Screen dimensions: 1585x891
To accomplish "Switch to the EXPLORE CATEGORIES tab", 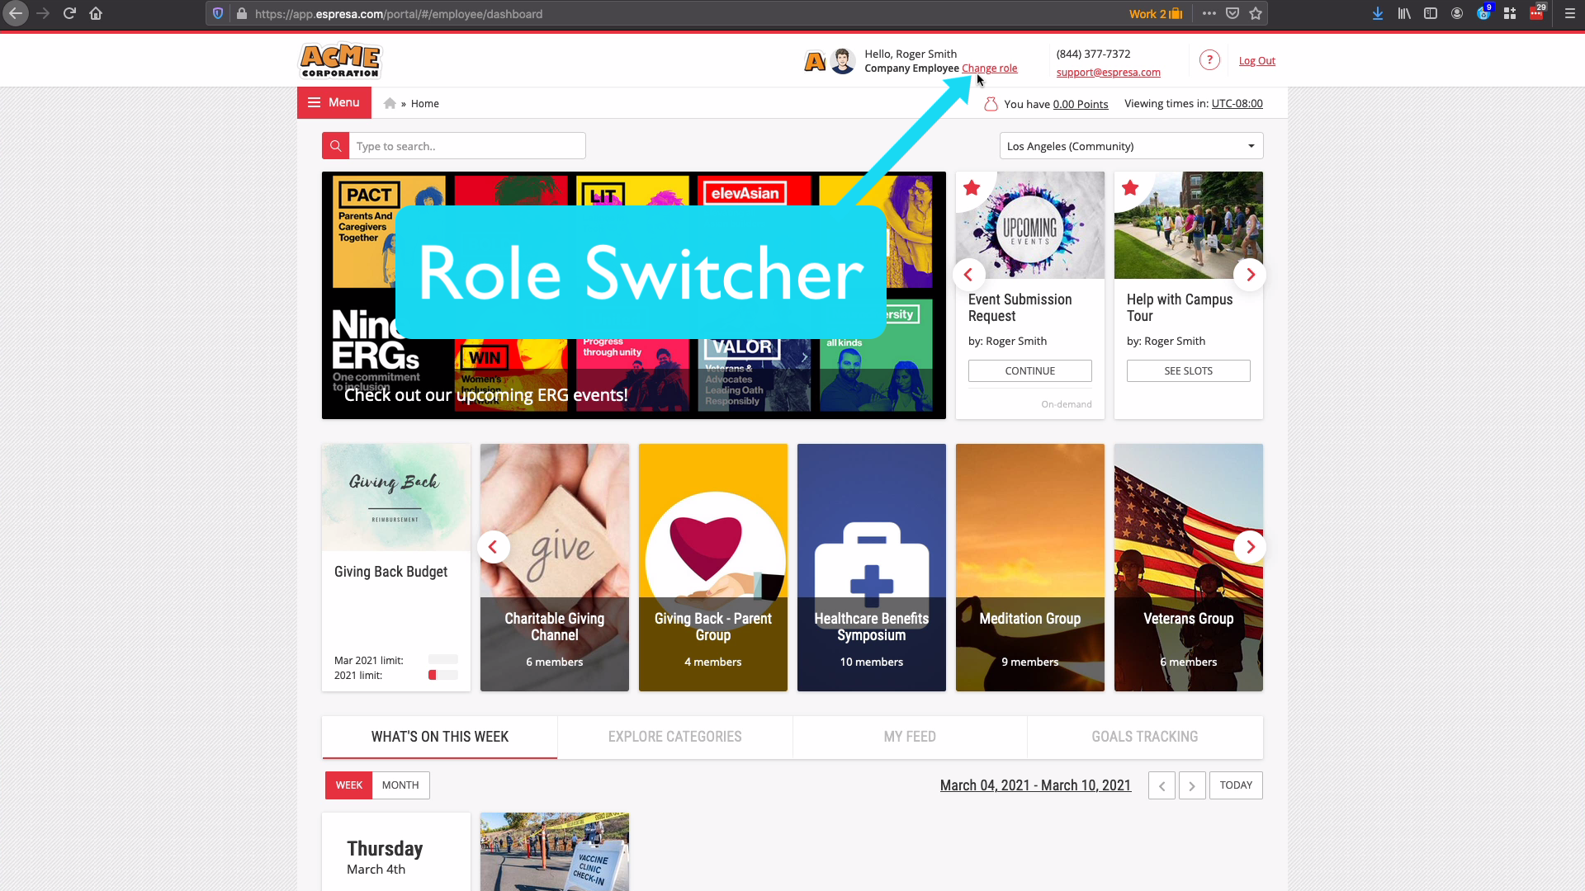I will point(674,736).
